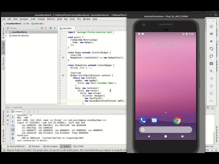Open the Phone app on emulator
Viewport: 219px width, 164px height.
point(143,120)
